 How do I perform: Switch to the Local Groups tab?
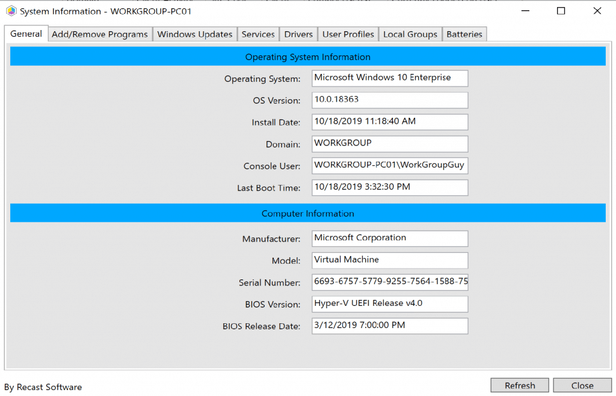[x=410, y=34]
